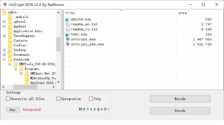224x125 pixels.
Task: Click the tree scroll down arrow
Action: 58,82
